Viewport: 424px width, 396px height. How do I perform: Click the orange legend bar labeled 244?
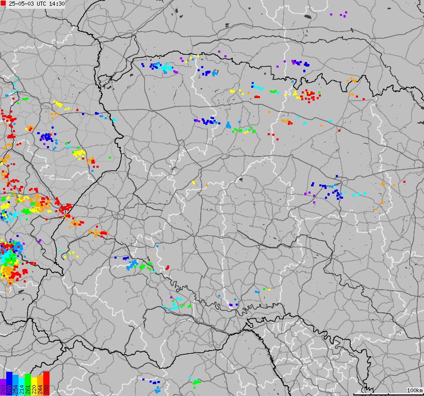click(x=40, y=386)
